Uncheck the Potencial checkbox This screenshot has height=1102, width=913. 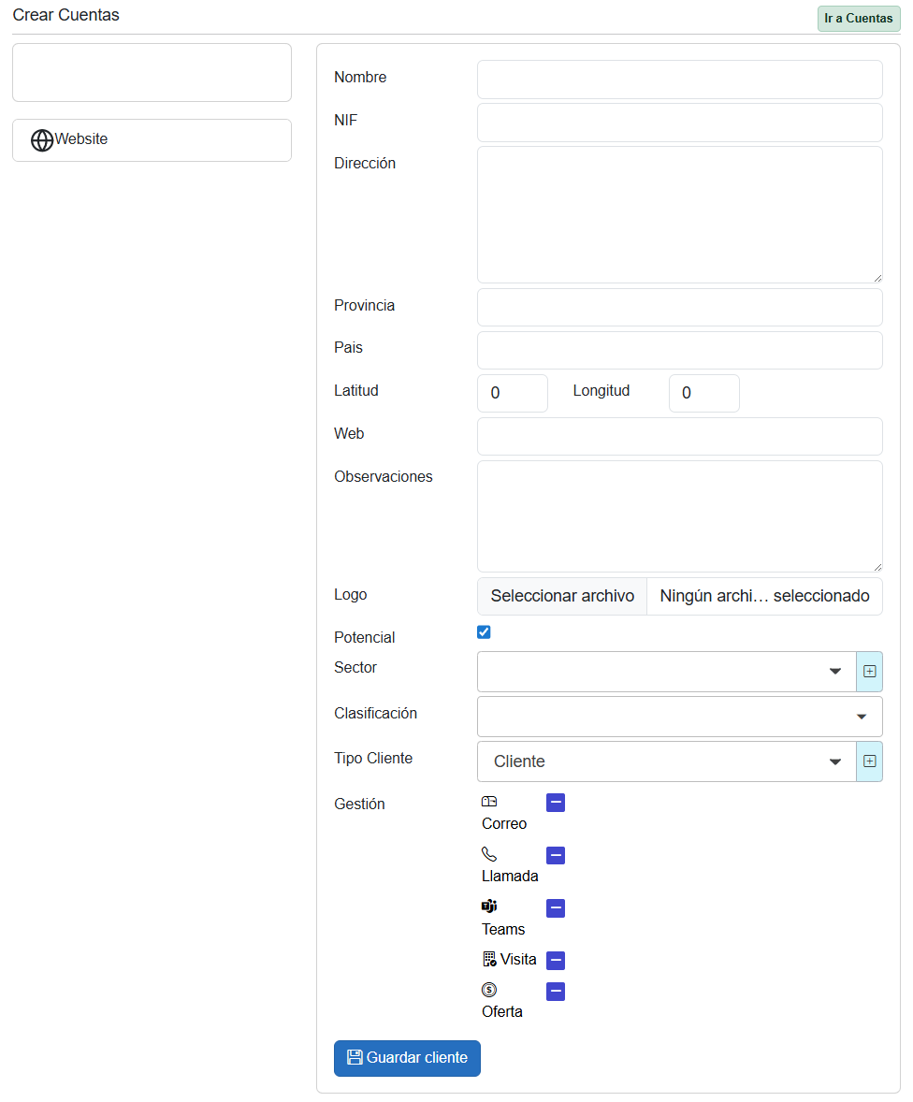[x=484, y=632]
